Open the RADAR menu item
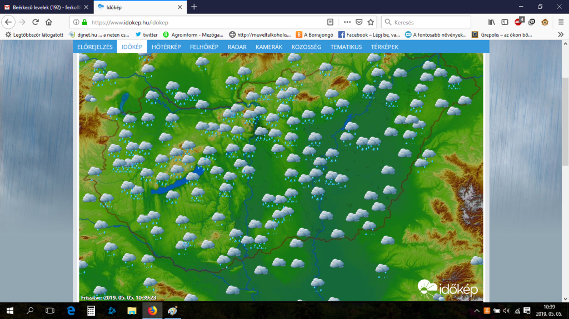Screen dimensions: 569x319 (237, 47)
